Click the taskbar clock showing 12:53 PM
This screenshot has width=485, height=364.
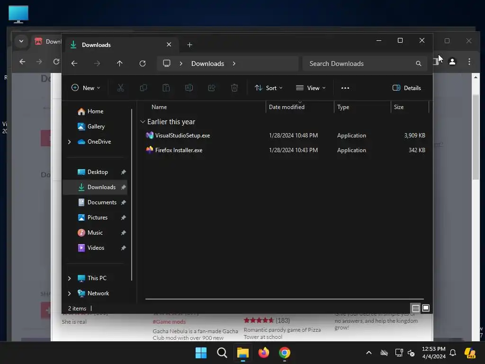tap(434, 353)
